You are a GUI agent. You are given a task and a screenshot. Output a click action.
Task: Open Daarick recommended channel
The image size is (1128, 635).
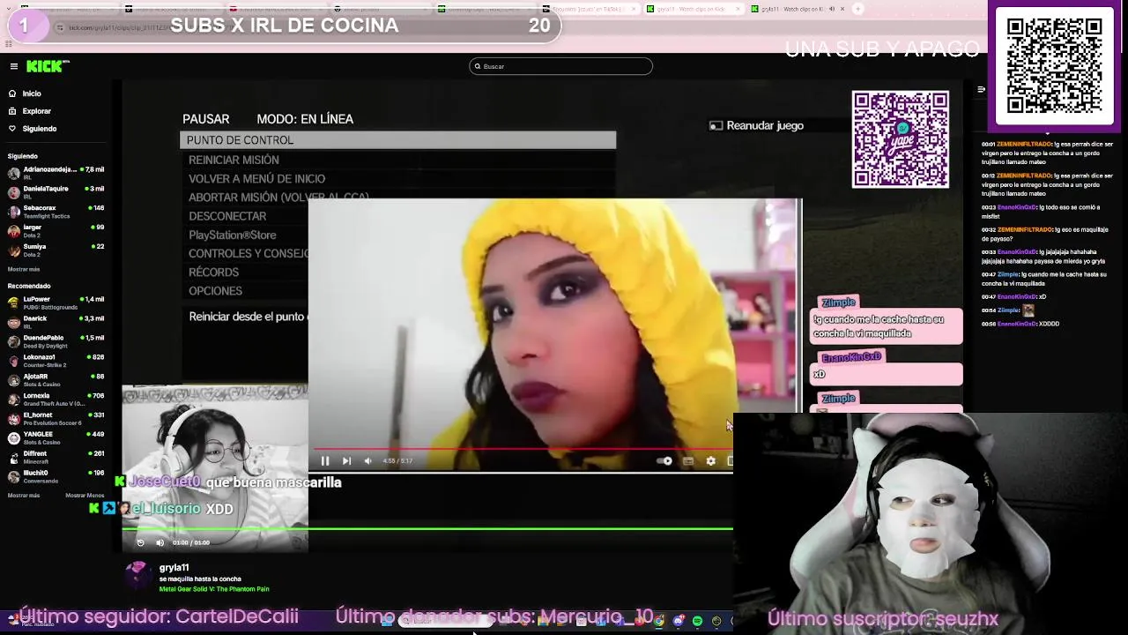click(x=56, y=321)
